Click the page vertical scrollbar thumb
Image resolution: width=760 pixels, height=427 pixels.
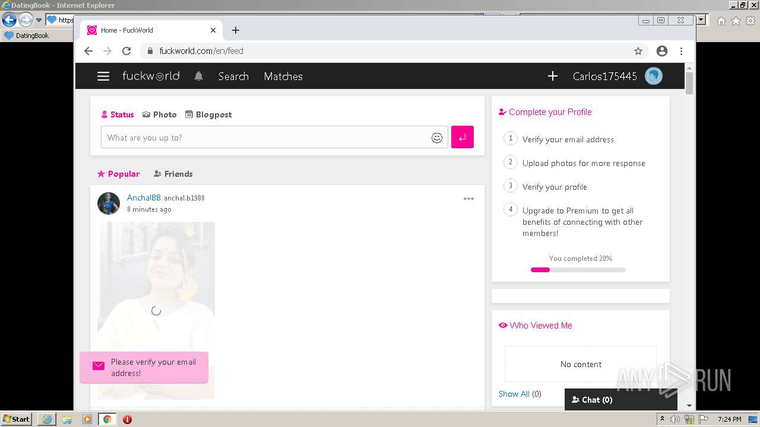[x=689, y=83]
